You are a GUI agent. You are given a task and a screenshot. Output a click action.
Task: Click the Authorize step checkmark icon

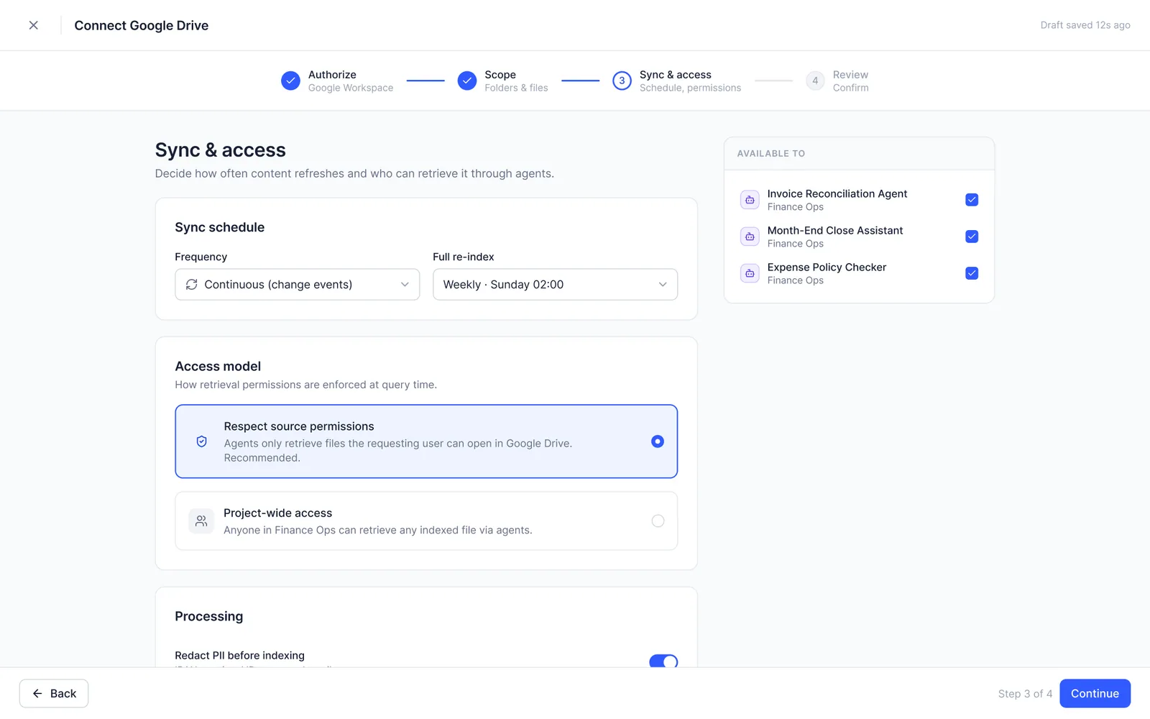290,81
